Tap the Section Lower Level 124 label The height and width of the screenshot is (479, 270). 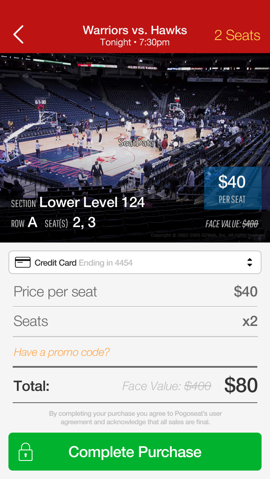coord(78,203)
